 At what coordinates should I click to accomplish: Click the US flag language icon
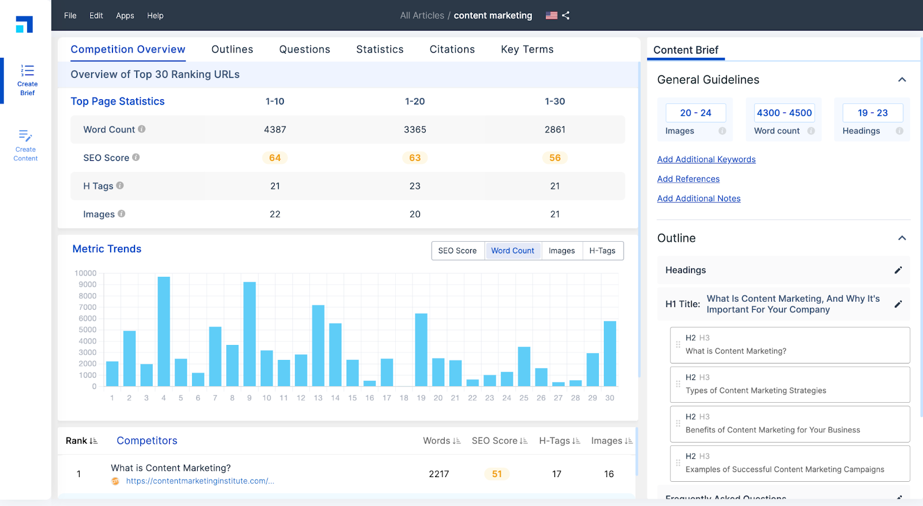[551, 16]
